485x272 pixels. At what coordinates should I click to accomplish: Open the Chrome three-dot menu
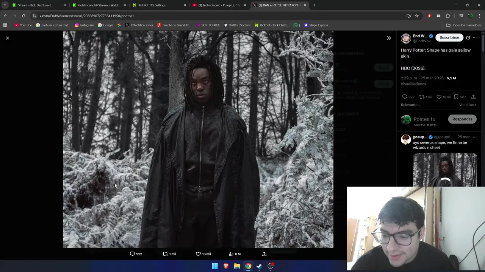pyautogui.click(x=479, y=16)
